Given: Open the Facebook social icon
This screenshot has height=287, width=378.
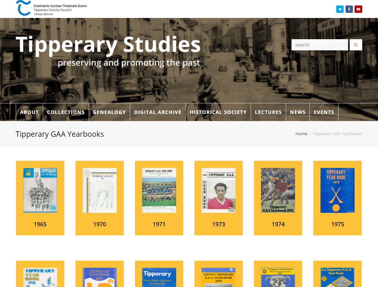Looking at the screenshot, I should click(x=349, y=9).
